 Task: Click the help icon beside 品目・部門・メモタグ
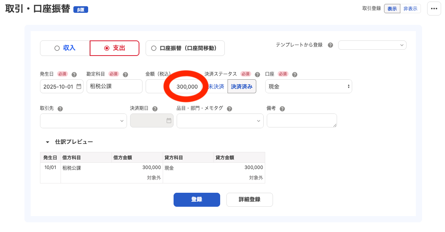tap(229, 108)
